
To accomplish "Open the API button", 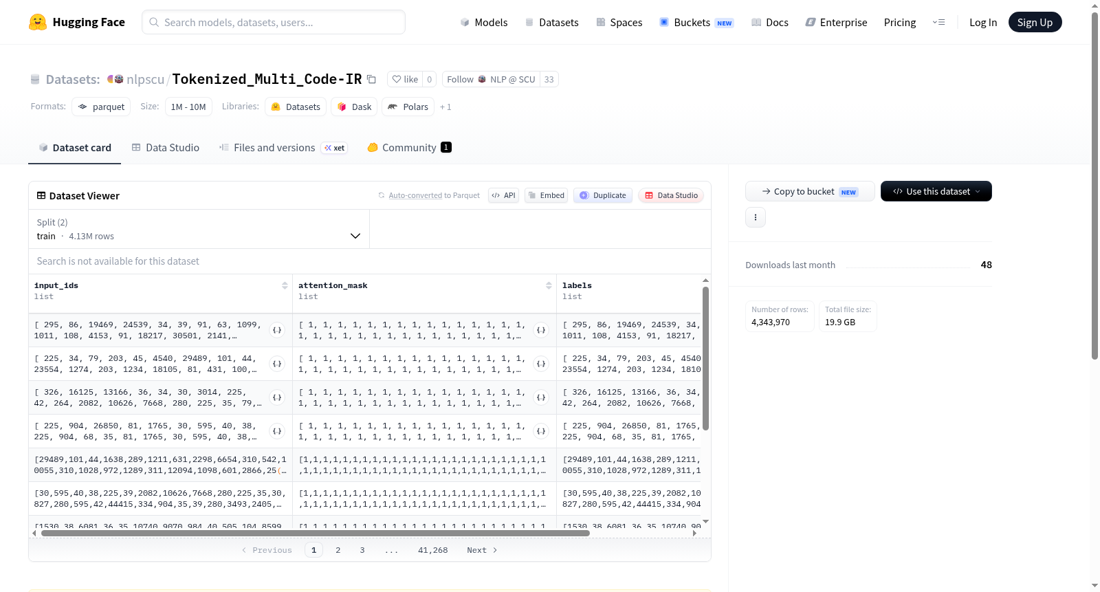I will click(x=503, y=195).
